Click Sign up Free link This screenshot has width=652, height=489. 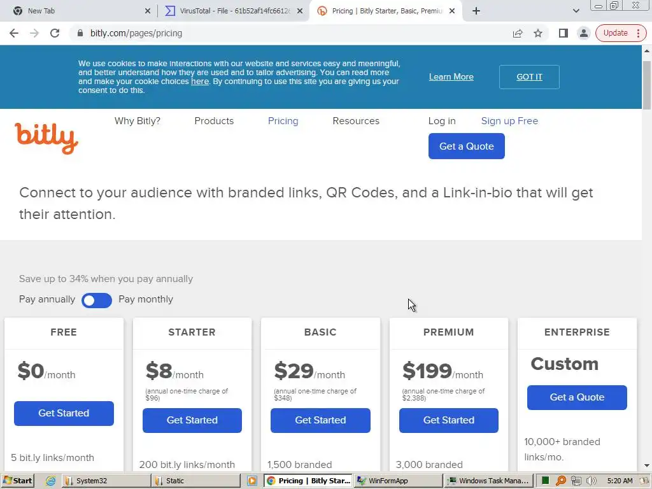coord(509,121)
